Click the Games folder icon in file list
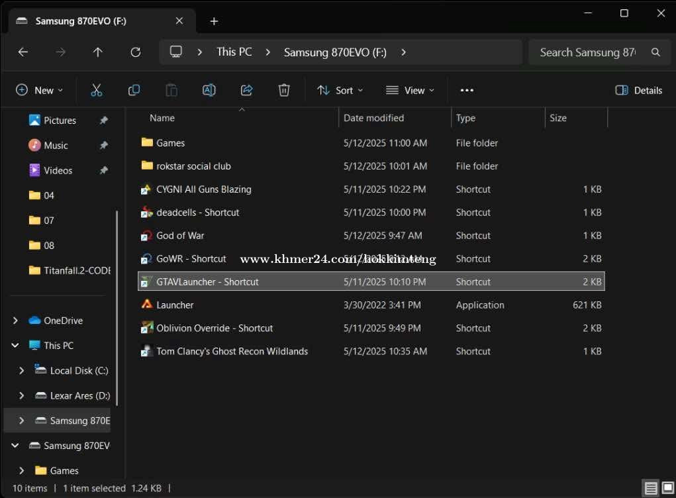 (x=147, y=142)
